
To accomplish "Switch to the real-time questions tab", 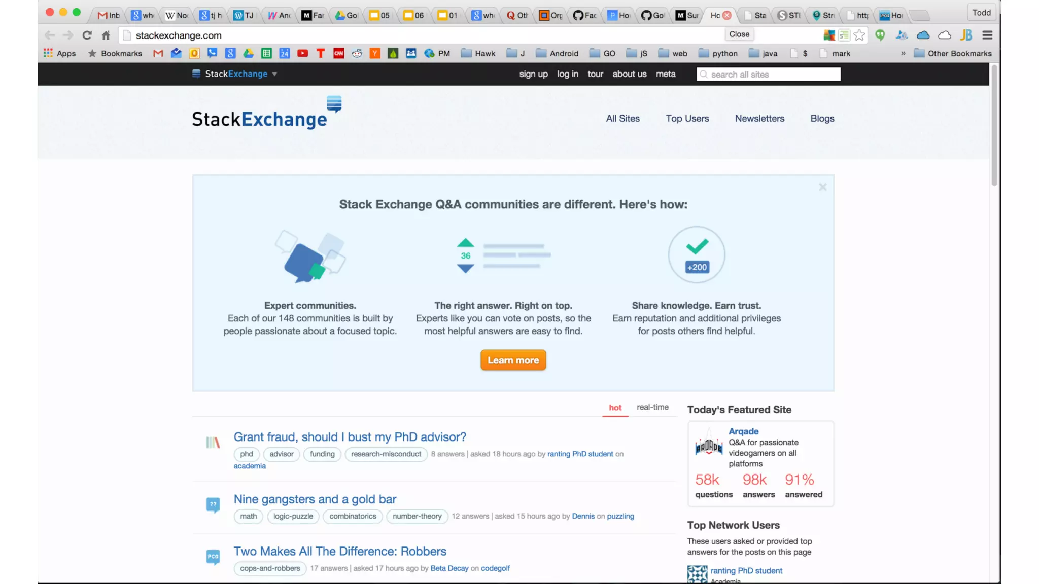I will tap(652, 407).
